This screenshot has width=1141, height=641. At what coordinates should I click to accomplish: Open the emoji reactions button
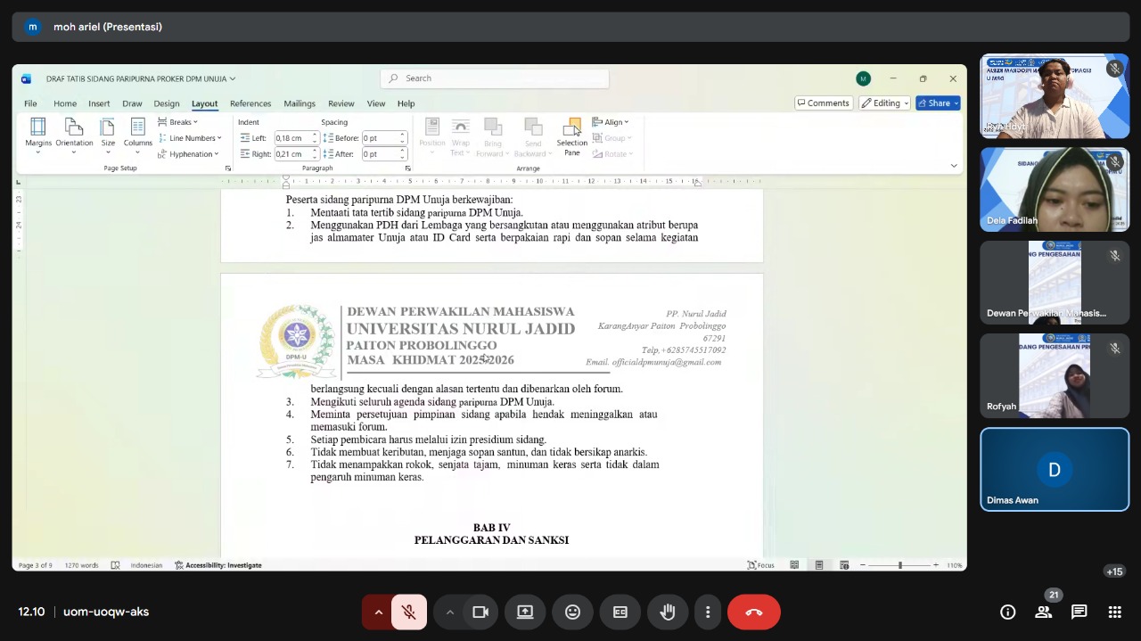(x=572, y=612)
